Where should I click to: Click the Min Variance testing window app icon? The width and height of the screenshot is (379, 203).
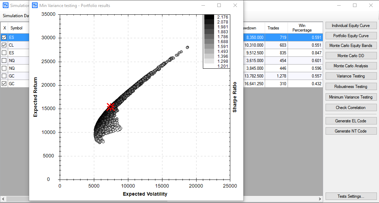click(x=35, y=5)
